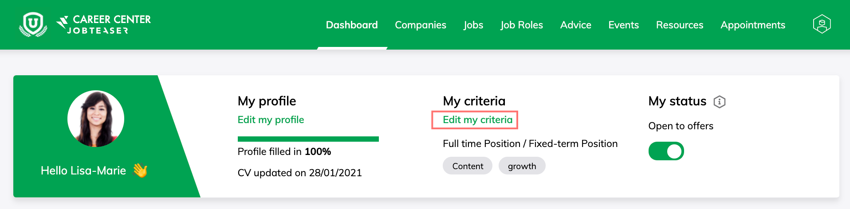Click Edit my profile link
850x209 pixels.
[271, 120]
